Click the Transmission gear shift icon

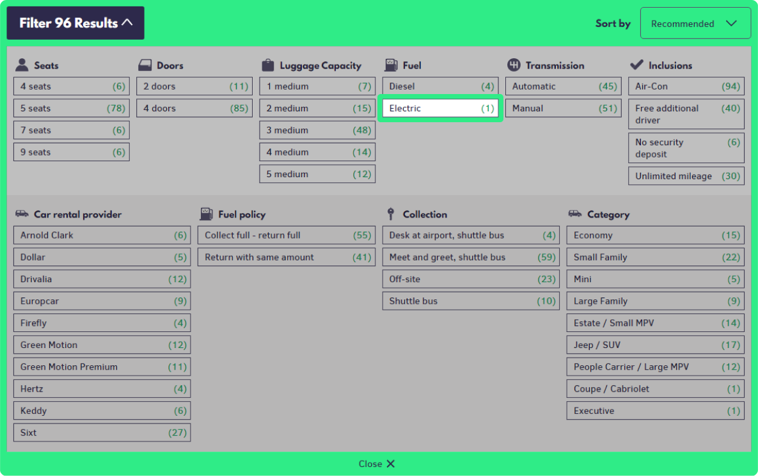click(x=514, y=65)
